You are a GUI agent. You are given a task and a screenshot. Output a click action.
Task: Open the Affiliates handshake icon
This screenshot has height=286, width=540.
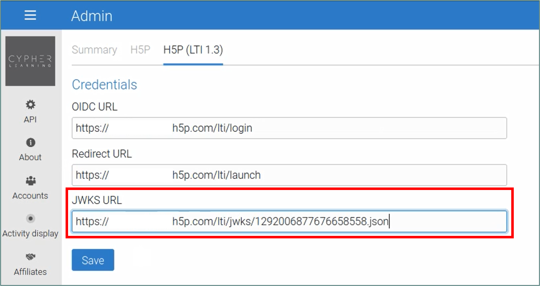31,257
